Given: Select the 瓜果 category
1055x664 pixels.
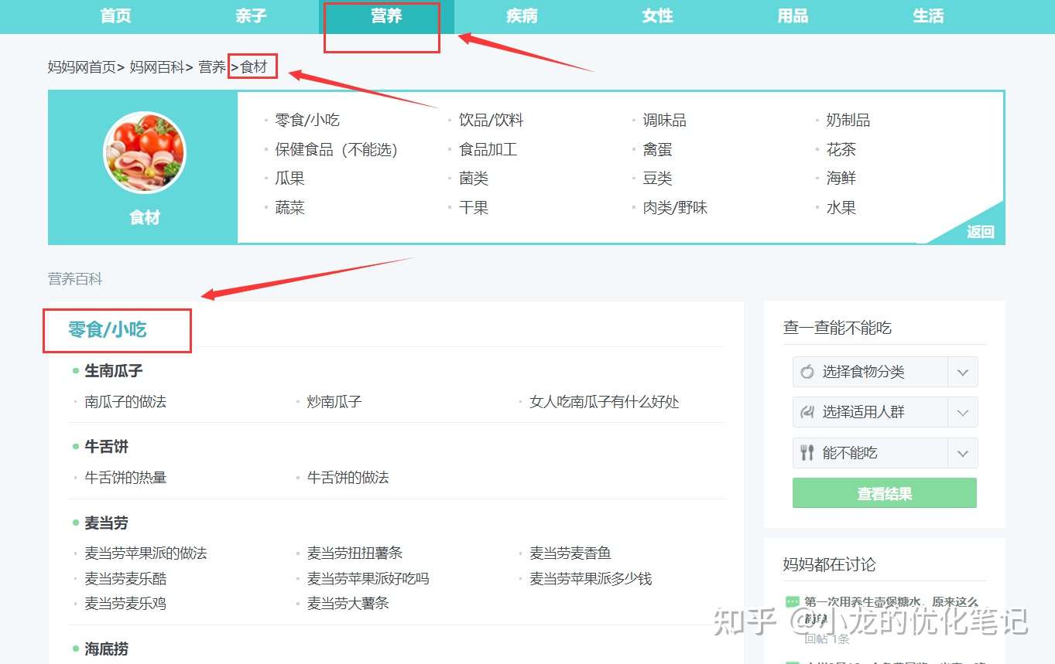Looking at the screenshot, I should tap(290, 178).
